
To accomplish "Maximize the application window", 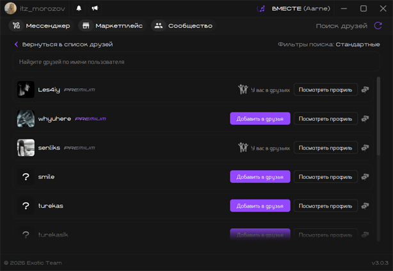I will [364, 8].
